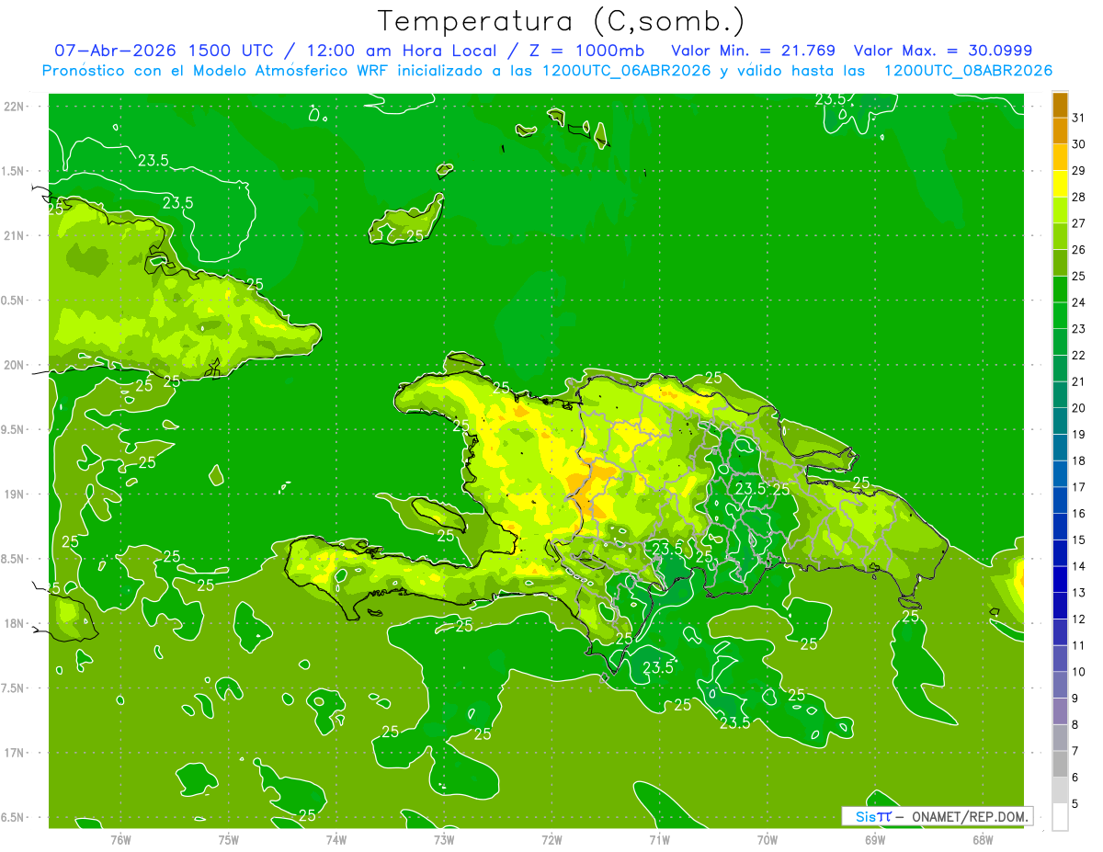Viewport: 1103px width, 852px height.
Task: Click the SisTT ONAMET/REP.DOM. credit label
Action: 937,816
